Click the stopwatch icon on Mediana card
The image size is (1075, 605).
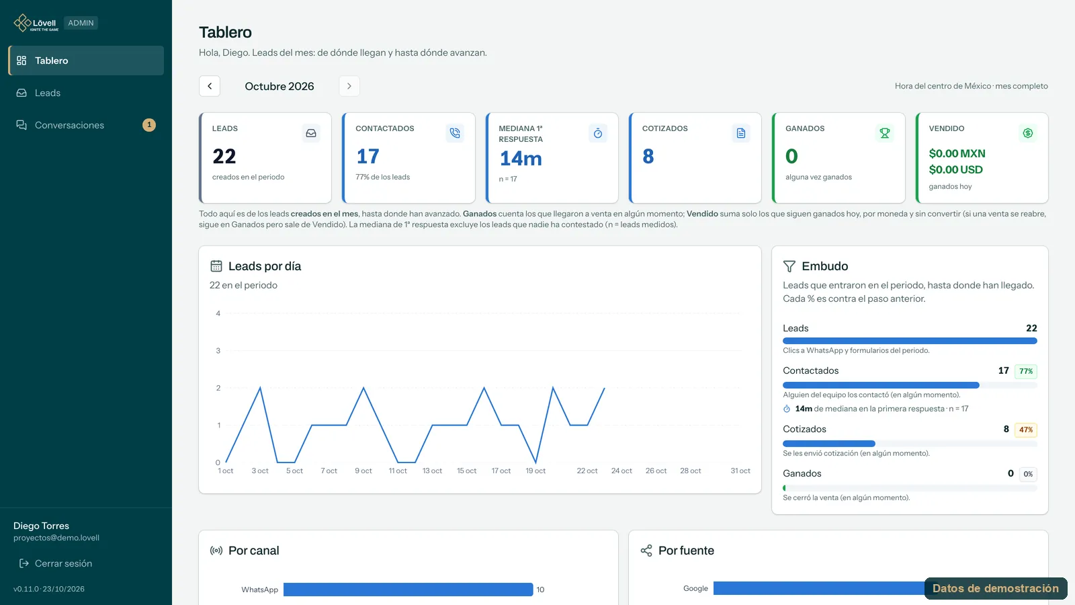click(x=598, y=133)
